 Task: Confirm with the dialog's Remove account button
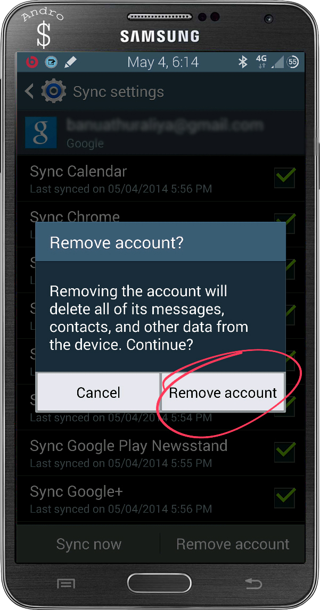[x=223, y=392]
